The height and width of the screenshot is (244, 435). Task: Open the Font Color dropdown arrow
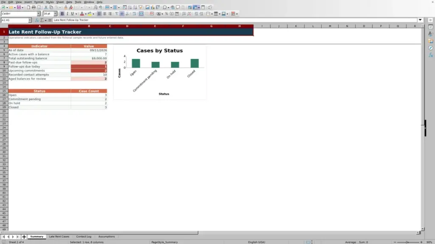tap(86, 14)
